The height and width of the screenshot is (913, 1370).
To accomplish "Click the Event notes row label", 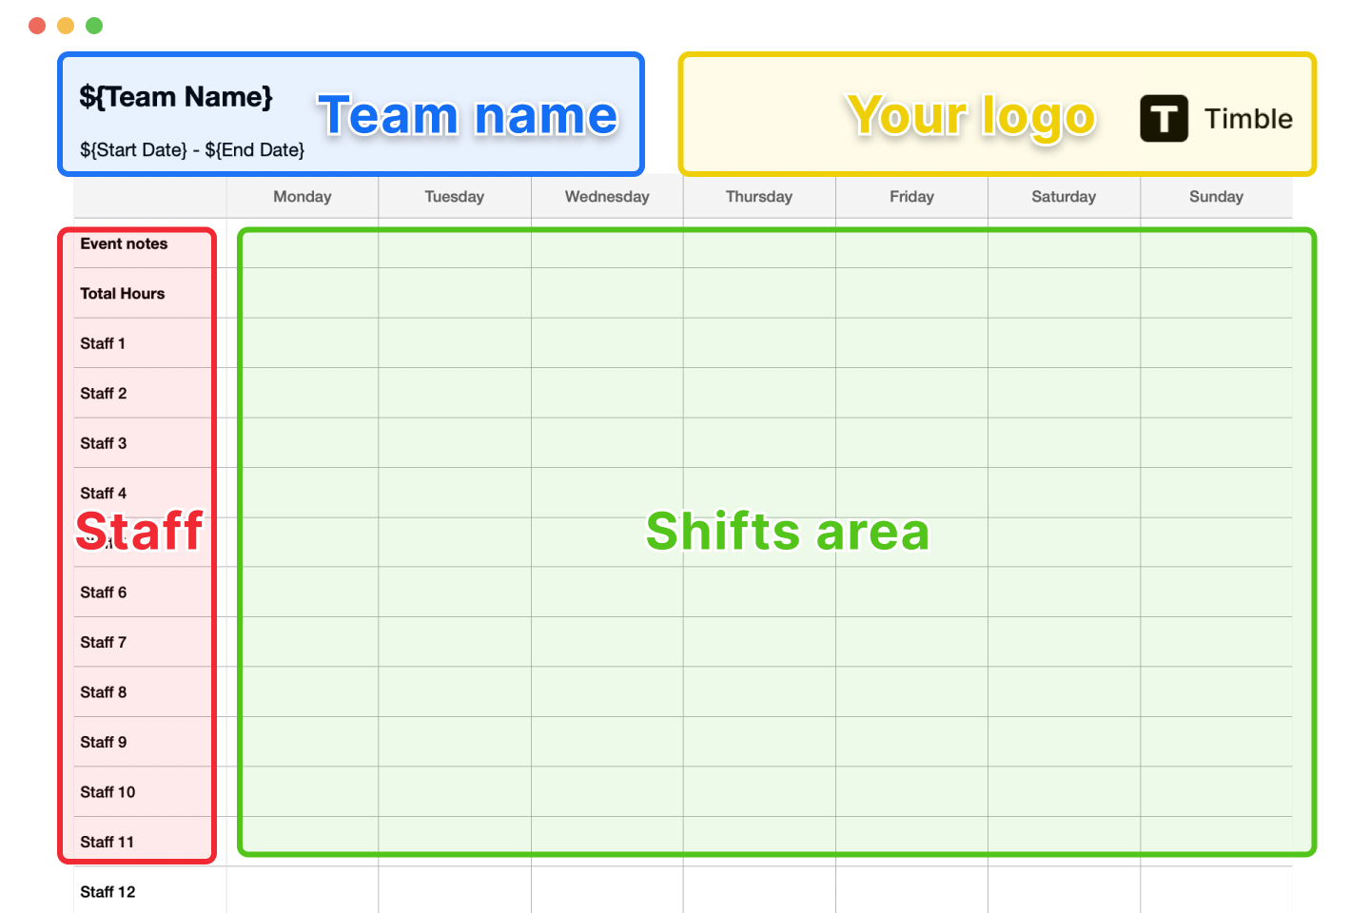I will pyautogui.click(x=124, y=243).
